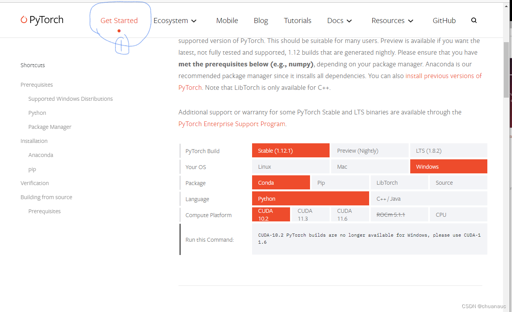Click the PyTorch flame logo

[x=24, y=20]
